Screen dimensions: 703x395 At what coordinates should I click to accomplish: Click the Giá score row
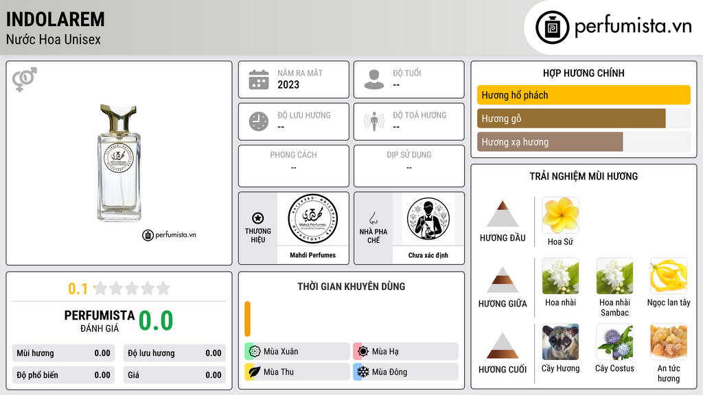(x=174, y=375)
